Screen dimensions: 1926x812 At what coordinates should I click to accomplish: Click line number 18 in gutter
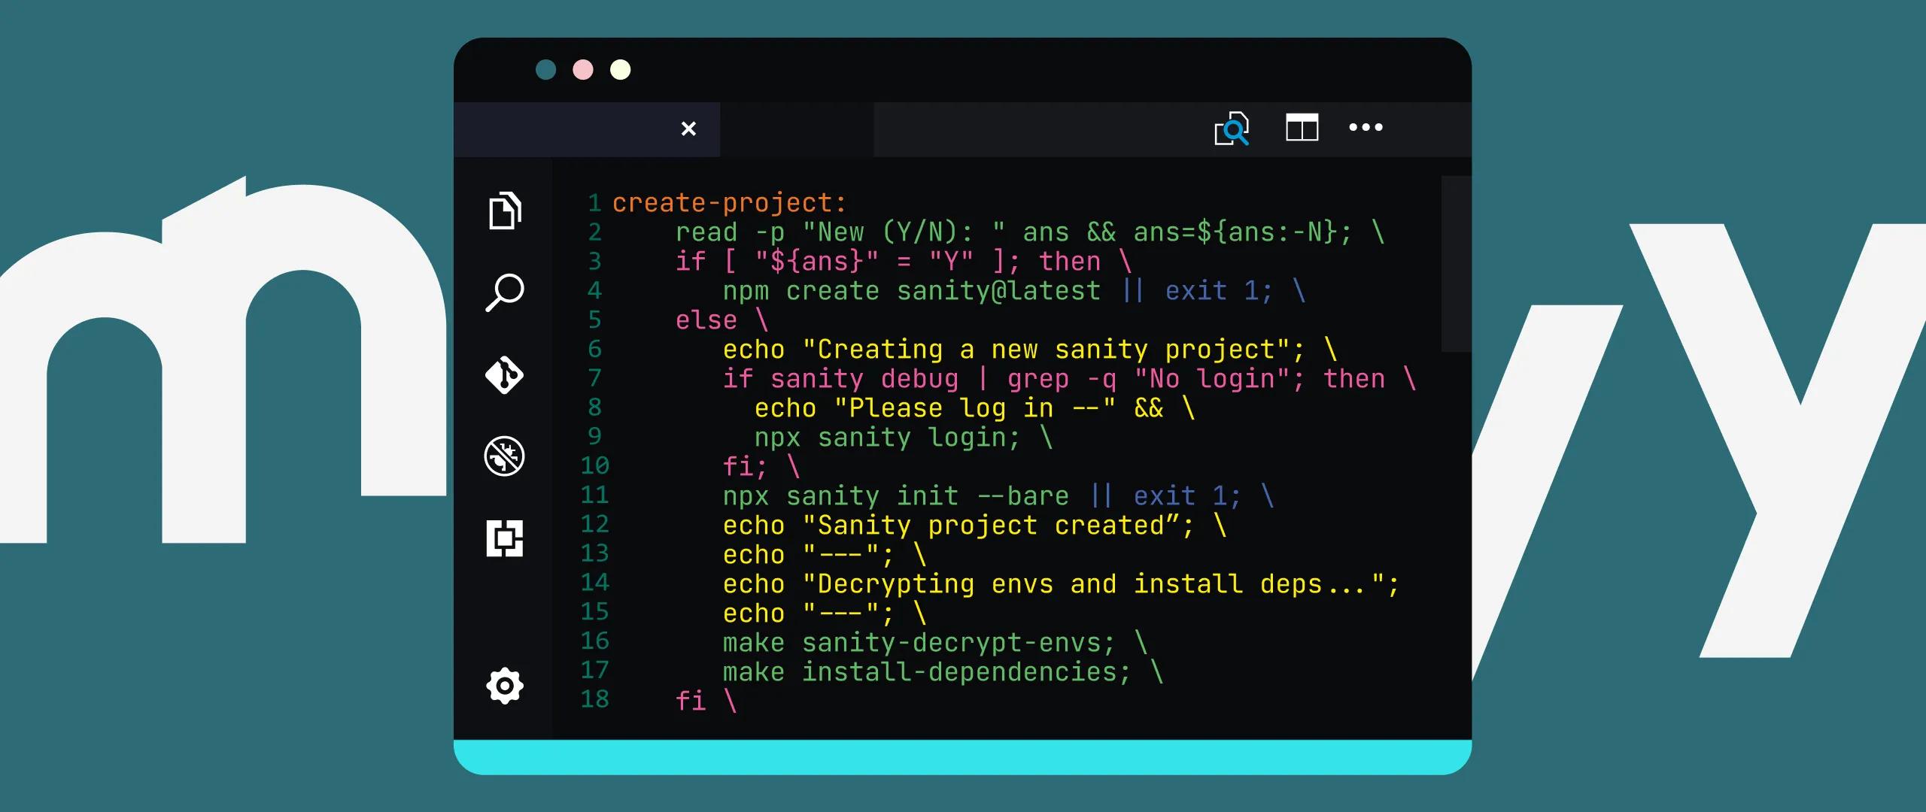coord(594,700)
